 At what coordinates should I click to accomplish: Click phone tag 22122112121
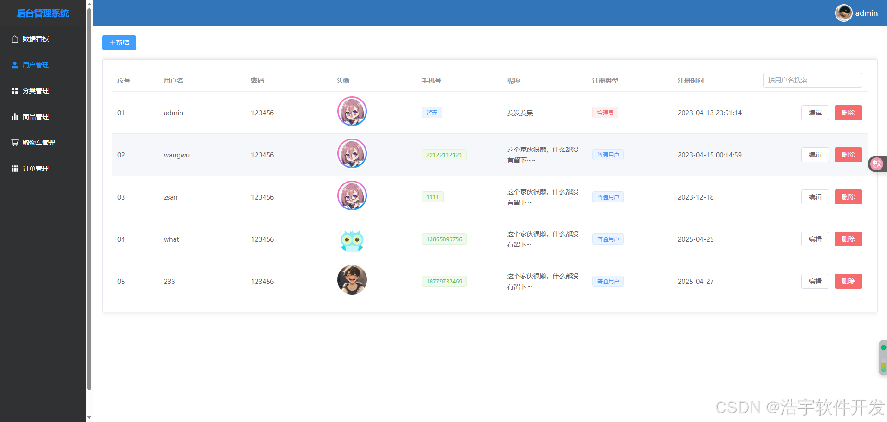[x=444, y=155]
